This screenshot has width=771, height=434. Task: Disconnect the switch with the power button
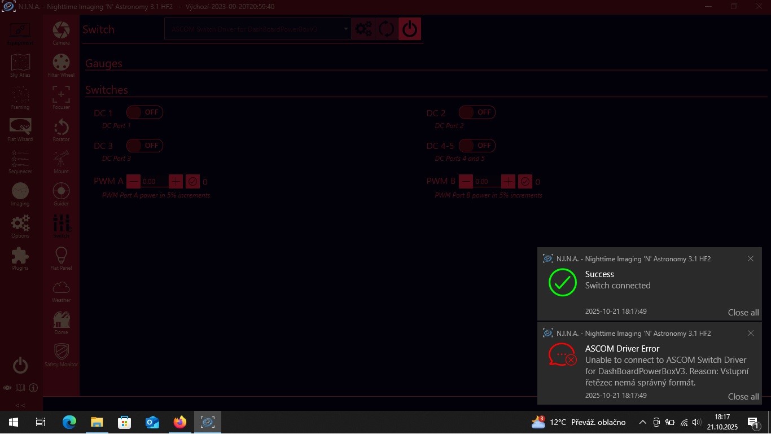pyautogui.click(x=410, y=29)
